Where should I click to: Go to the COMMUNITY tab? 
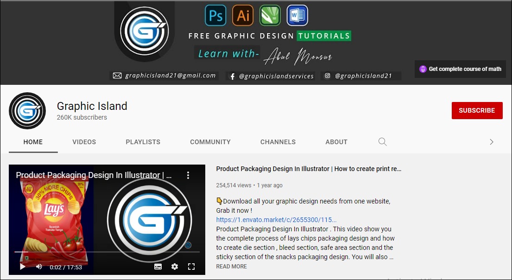click(x=210, y=142)
